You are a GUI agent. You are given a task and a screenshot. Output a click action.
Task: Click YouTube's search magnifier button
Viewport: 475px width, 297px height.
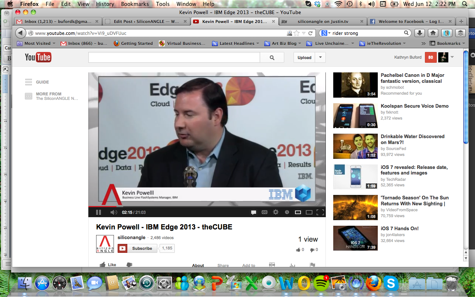pyautogui.click(x=272, y=58)
